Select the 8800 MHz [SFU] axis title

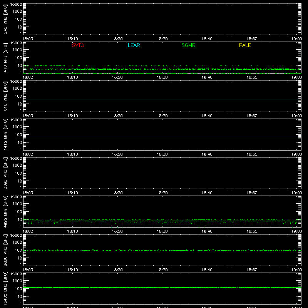(x=5, y=250)
